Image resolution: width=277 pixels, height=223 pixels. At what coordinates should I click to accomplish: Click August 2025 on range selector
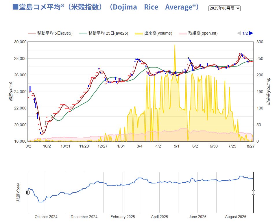pyautogui.click(x=236, y=217)
